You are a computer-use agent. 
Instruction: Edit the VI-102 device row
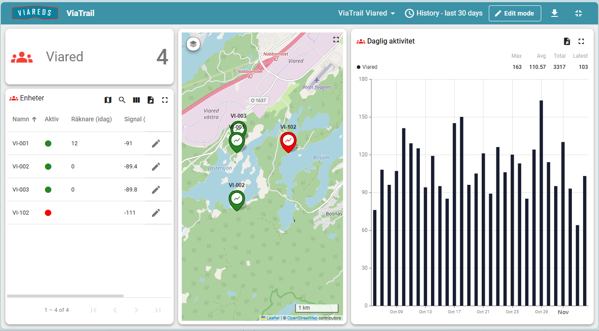tap(156, 213)
